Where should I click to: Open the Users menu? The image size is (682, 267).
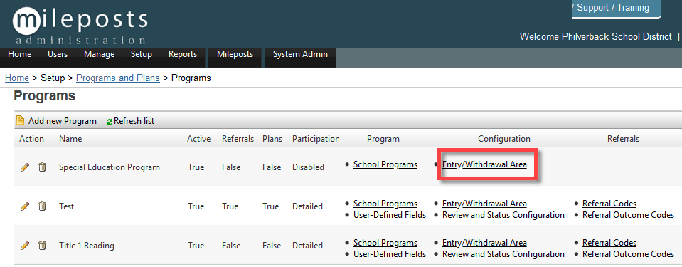click(x=58, y=54)
